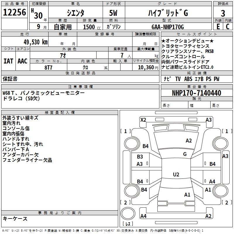
Task: Select the mileage value 49,530 km
Action: (x=36, y=42)
